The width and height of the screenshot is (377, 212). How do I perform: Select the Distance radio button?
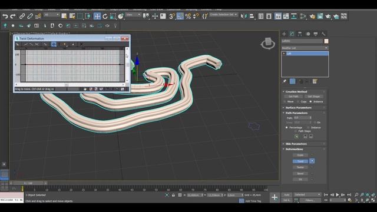coord(308,127)
